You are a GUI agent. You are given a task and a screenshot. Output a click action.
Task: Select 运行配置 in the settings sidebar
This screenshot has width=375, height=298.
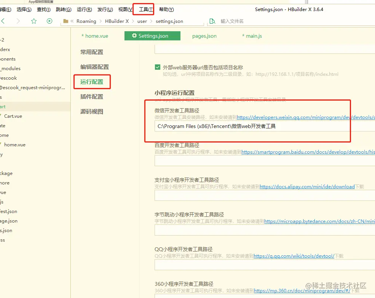pyautogui.click(x=92, y=82)
